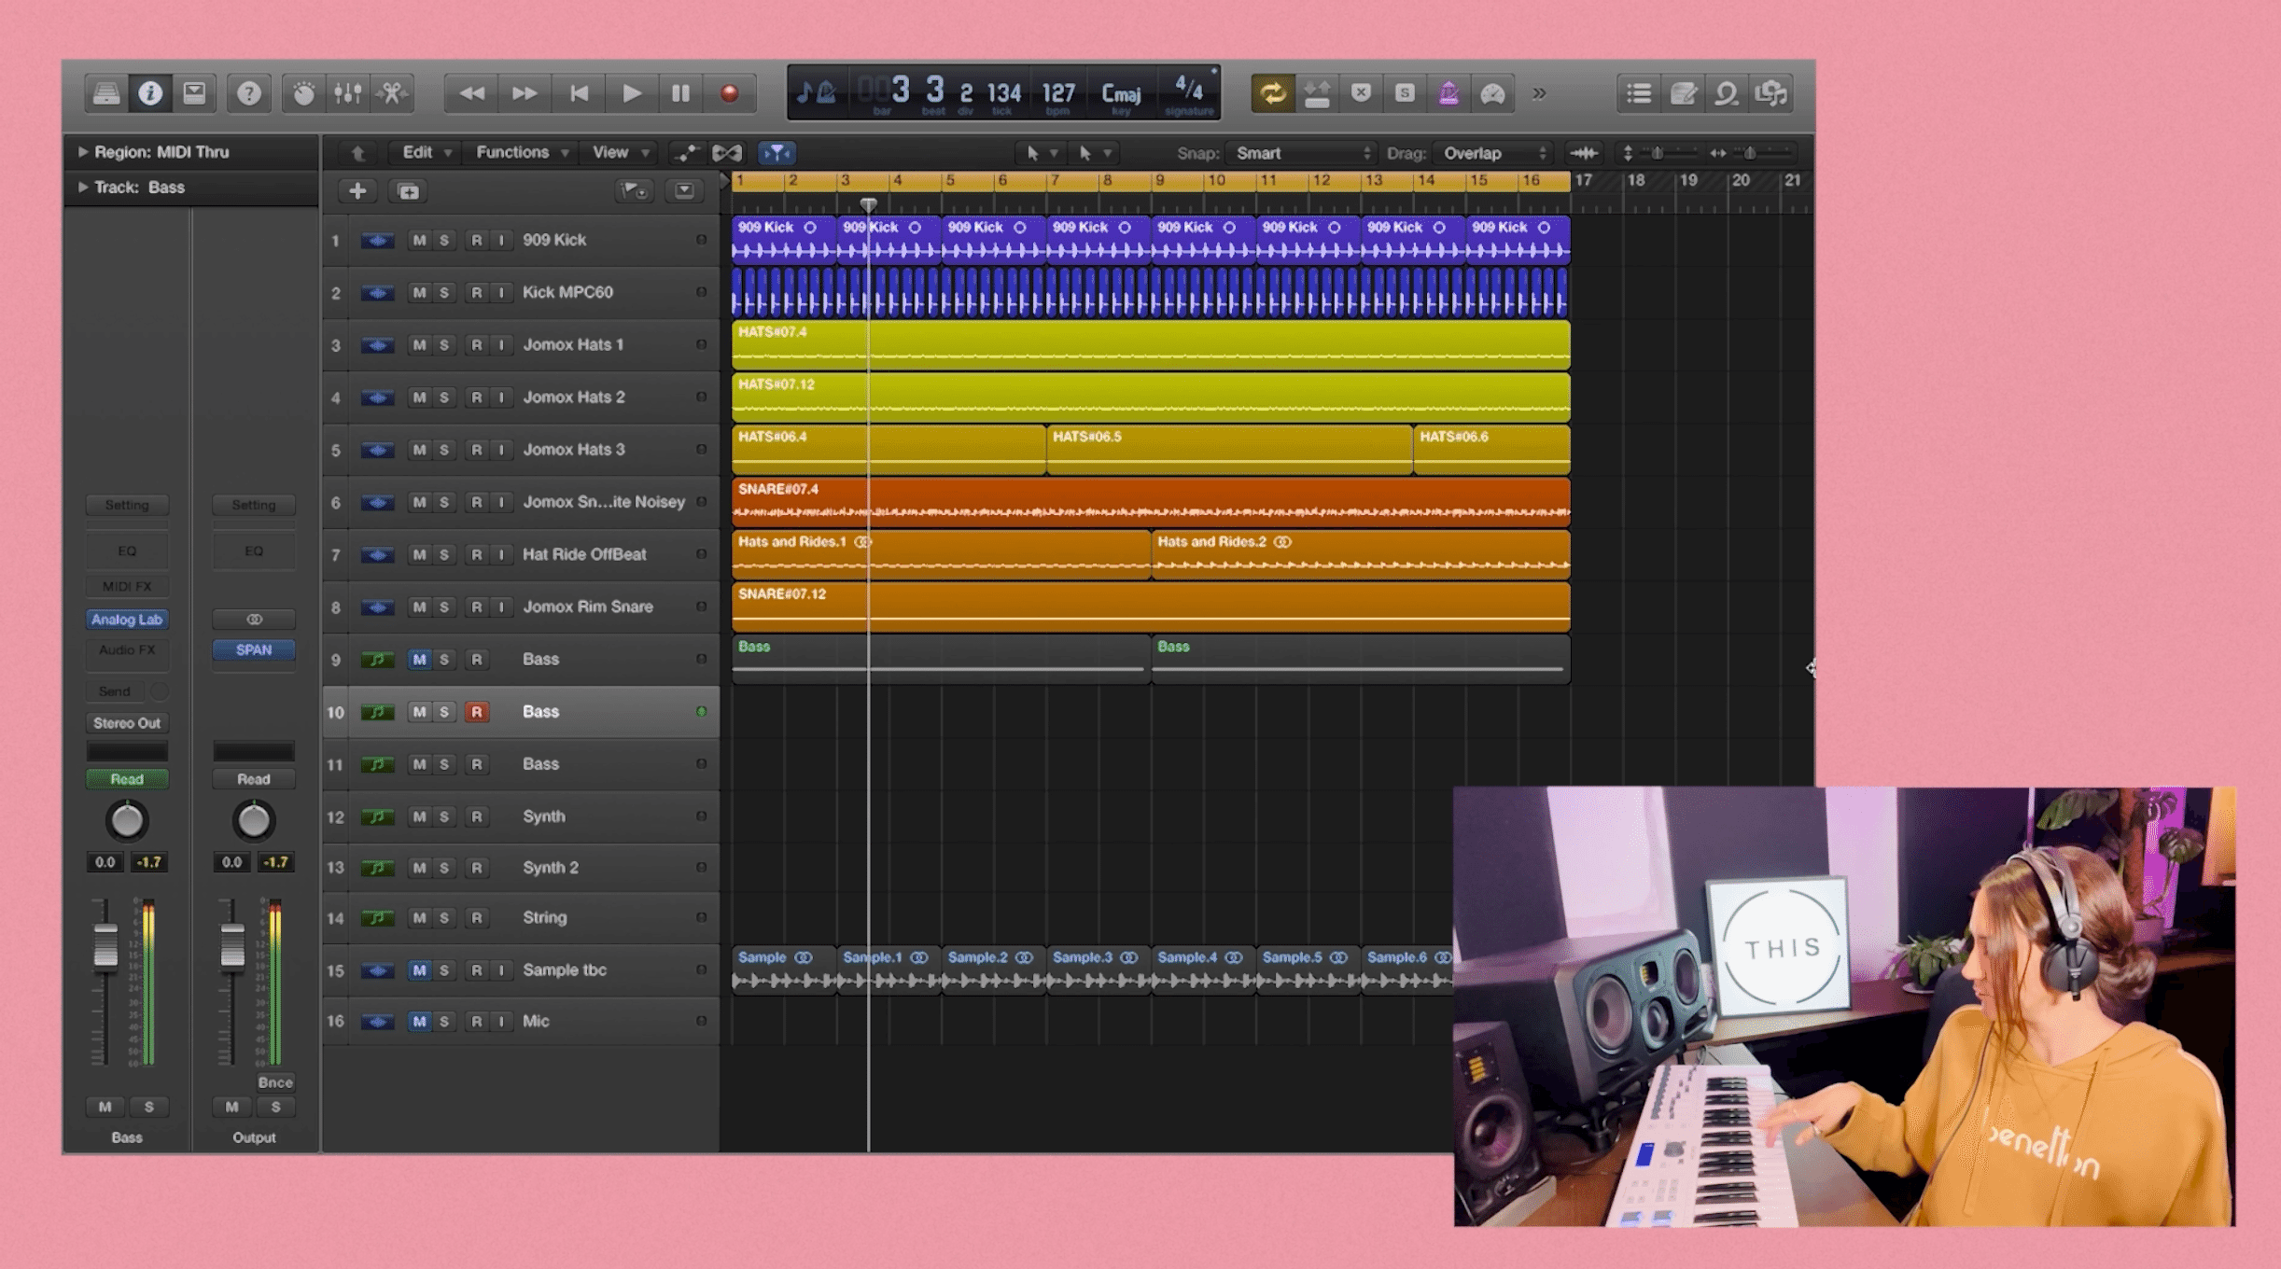This screenshot has width=2281, height=1269.
Task: Go to project beginning button
Action: [579, 93]
